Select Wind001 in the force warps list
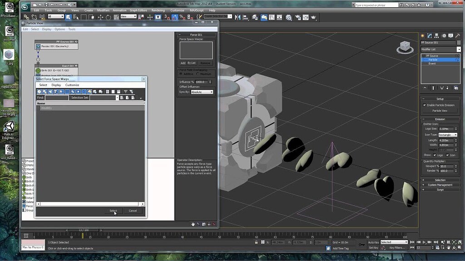The height and width of the screenshot is (261, 465). tap(46, 108)
